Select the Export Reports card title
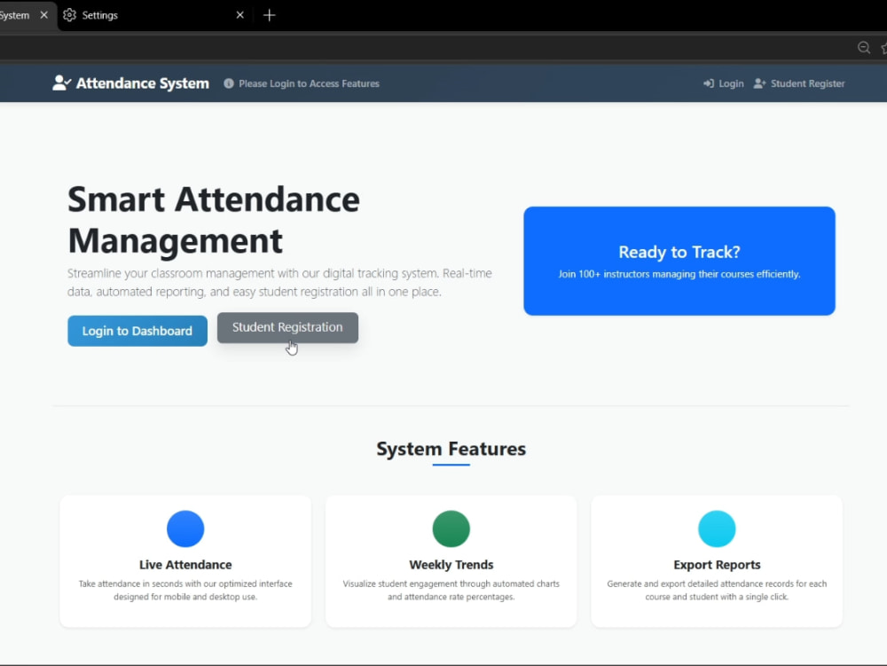This screenshot has height=666, width=887. pyautogui.click(x=717, y=565)
